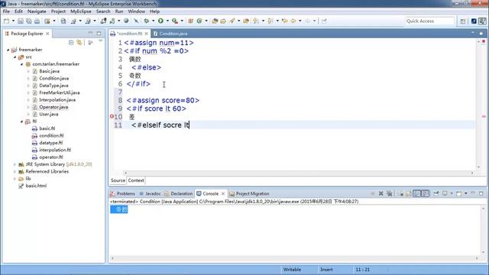Click the Print toolbar icon
The image size is (489, 275).
click(x=37, y=21)
